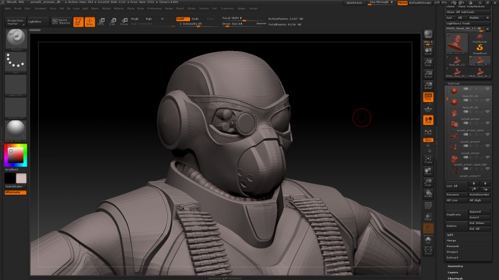Click the right shelf Scale view button
499x280 pixels.
click(x=428, y=182)
